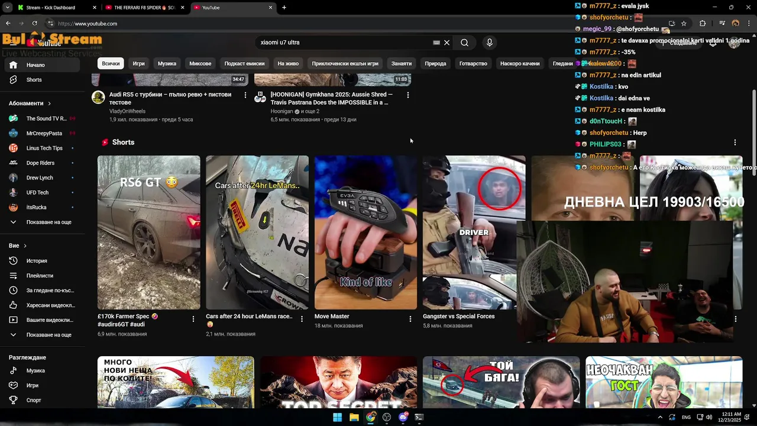The height and width of the screenshot is (426, 757).
Task: Bookmark this page with the star icon
Action: 684,24
